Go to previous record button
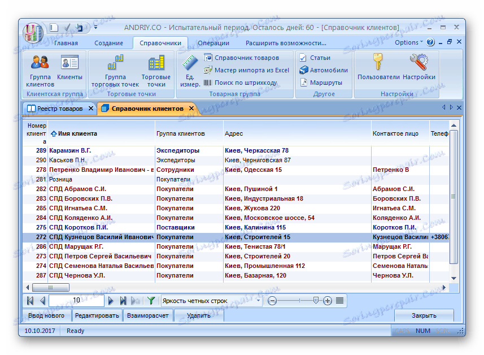Viewport: 484px width, 355px height. coord(43,301)
